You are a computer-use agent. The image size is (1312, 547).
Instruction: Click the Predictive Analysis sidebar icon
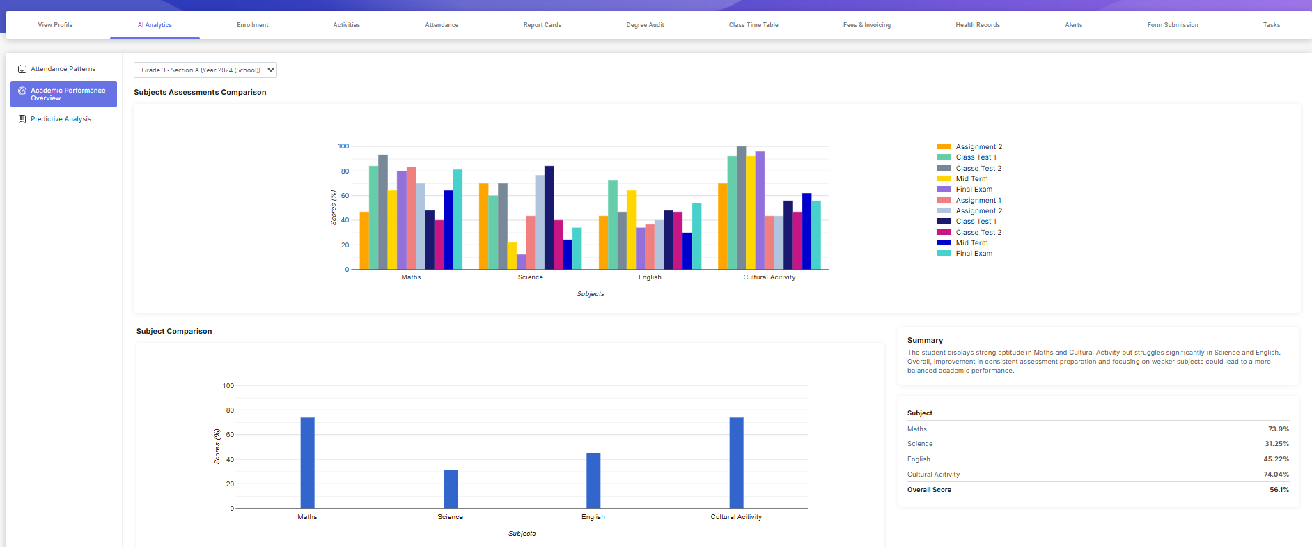pos(22,119)
